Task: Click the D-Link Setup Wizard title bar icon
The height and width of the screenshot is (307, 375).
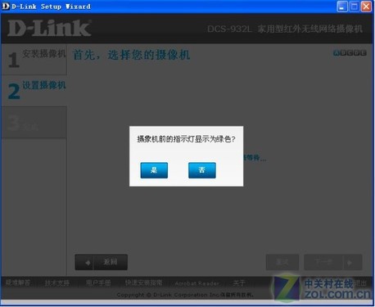Action: point(6,6)
